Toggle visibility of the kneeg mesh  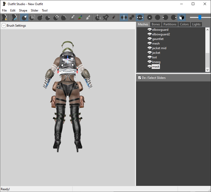click(x=149, y=62)
